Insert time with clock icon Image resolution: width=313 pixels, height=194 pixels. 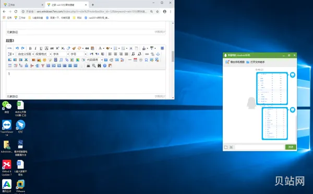tap(141, 60)
